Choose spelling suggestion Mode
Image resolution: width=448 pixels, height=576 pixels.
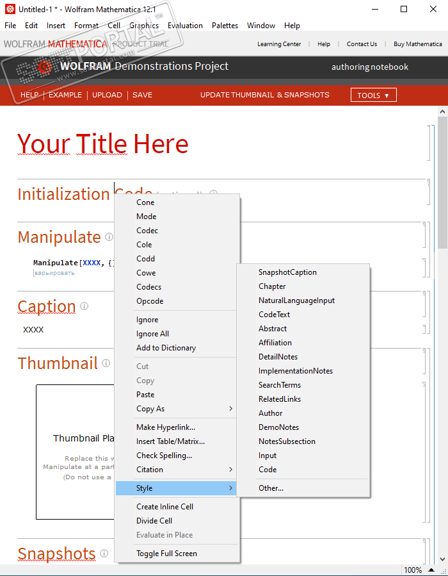tap(177, 217)
